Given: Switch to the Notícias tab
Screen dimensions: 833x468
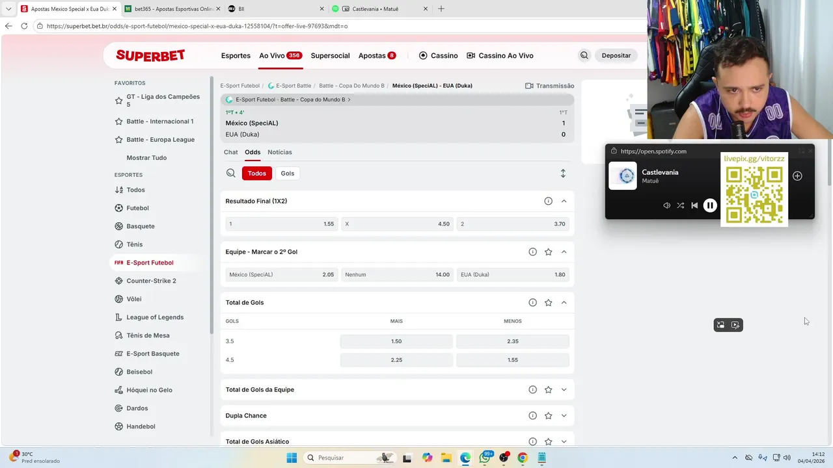Looking at the screenshot, I should coord(280,152).
